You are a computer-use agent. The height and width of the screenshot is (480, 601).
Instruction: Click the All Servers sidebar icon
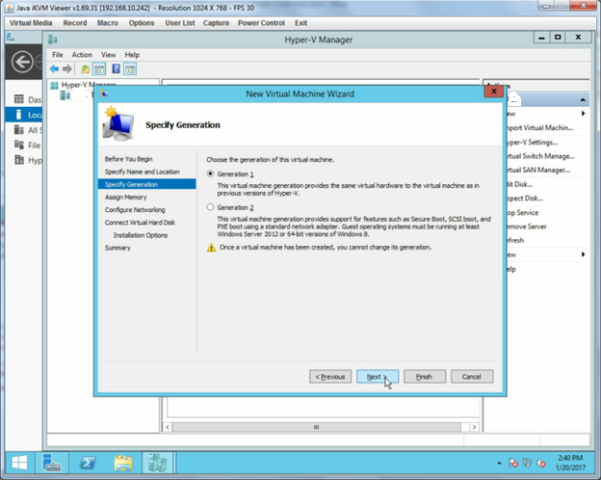(19, 130)
